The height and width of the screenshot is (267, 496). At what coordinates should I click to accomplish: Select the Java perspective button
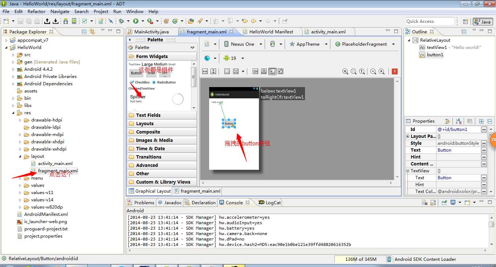(483, 22)
